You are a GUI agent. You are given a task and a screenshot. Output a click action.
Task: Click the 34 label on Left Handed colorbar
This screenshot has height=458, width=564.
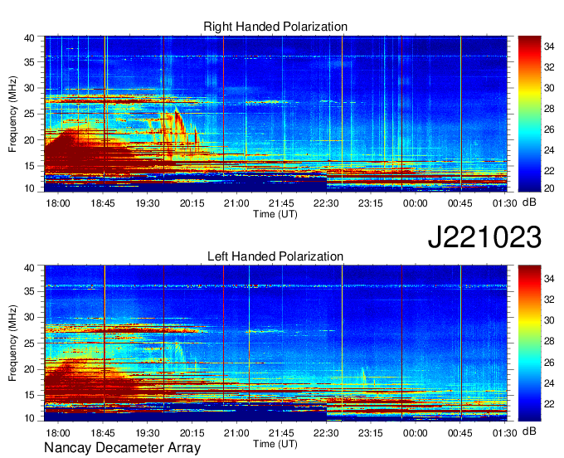549,278
